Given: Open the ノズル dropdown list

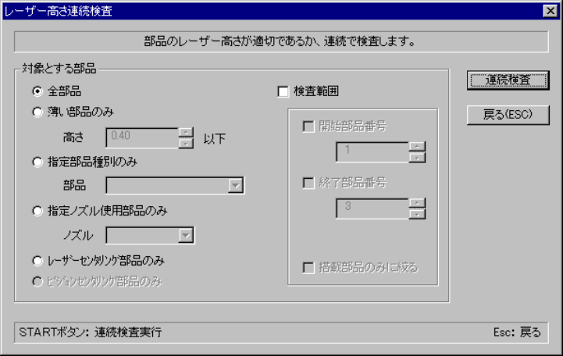Looking at the screenshot, I should pyautogui.click(x=186, y=236).
